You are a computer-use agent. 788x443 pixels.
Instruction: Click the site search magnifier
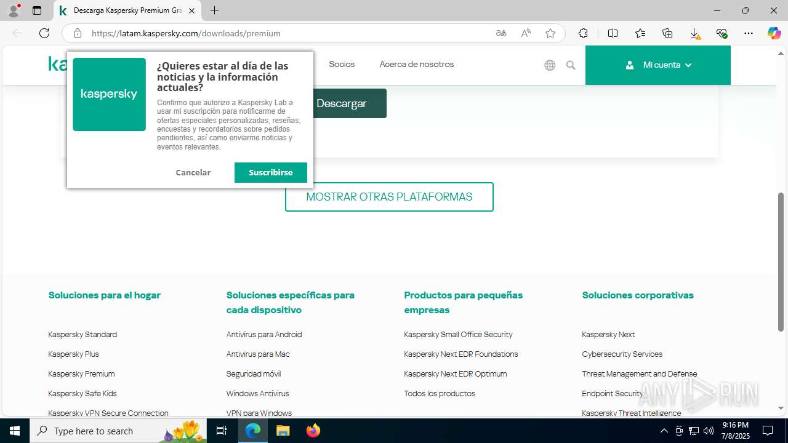tap(571, 65)
